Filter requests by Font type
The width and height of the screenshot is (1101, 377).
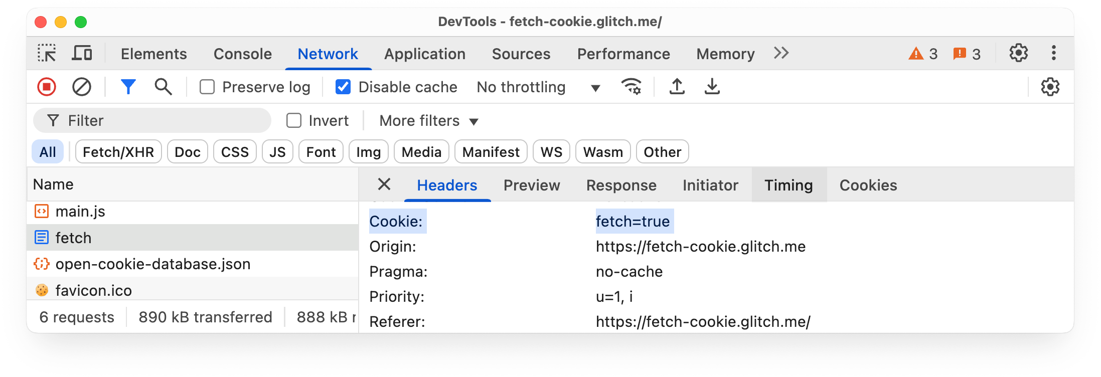point(321,152)
